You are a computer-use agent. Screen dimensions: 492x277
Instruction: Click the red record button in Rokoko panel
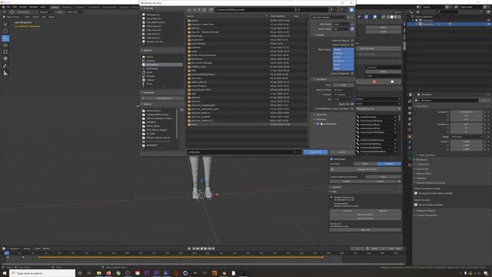click(x=374, y=82)
